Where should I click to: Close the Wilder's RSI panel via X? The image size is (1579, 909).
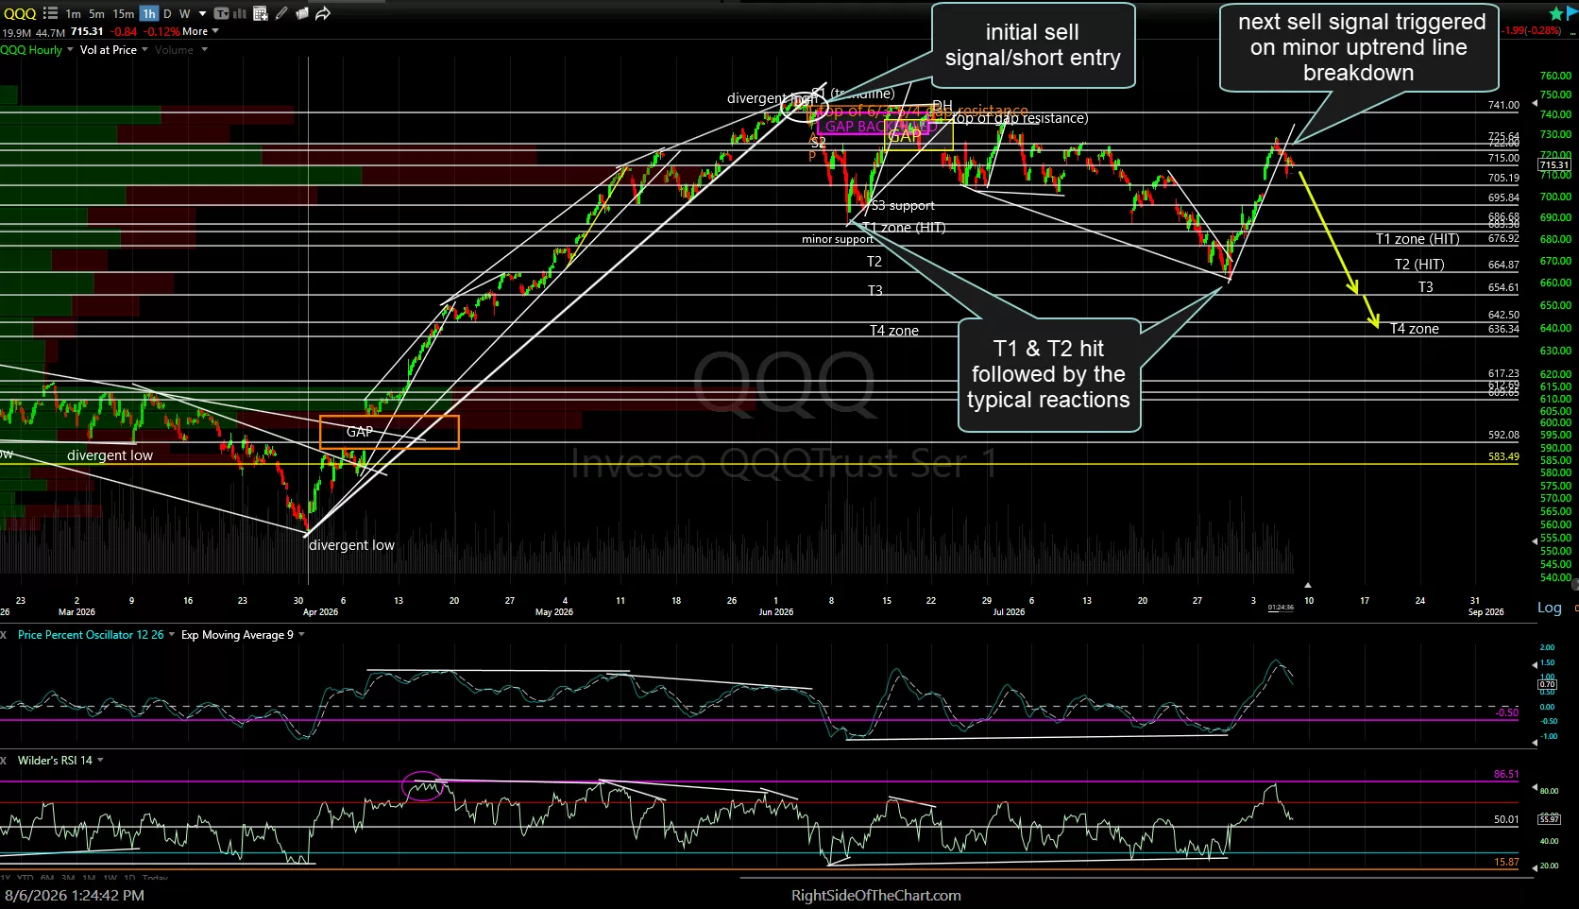(x=4, y=760)
